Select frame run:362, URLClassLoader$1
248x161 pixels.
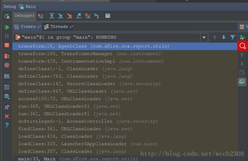point(125,114)
